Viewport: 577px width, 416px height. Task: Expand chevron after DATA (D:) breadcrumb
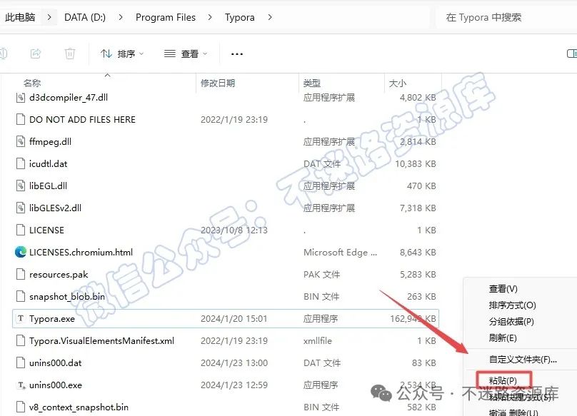[x=121, y=17]
